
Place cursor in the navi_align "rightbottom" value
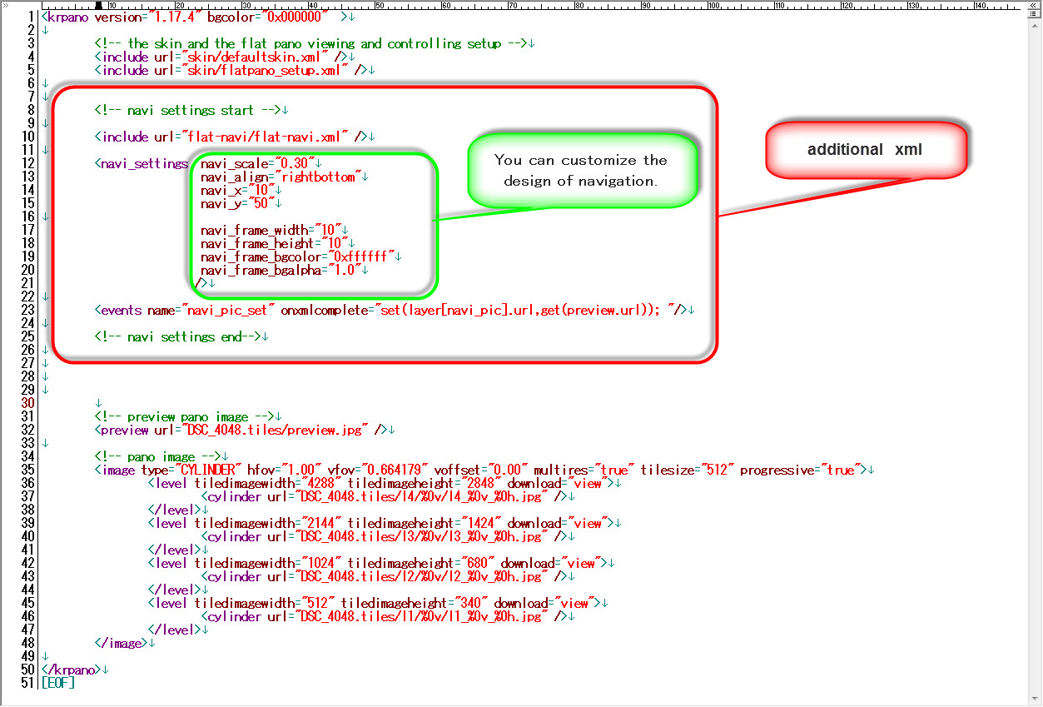(320, 177)
